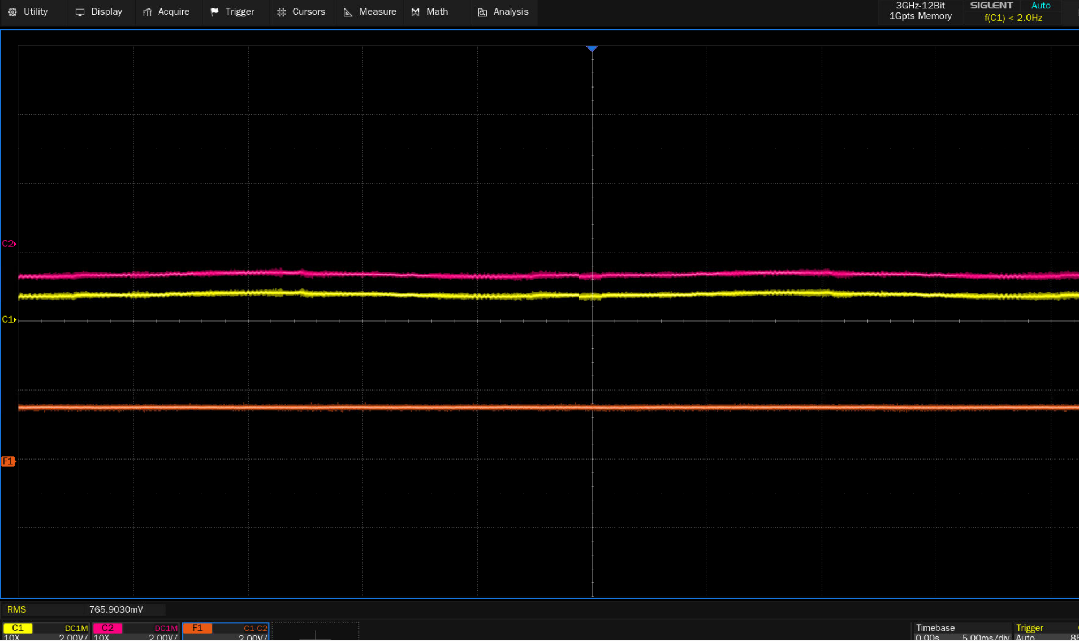The width and height of the screenshot is (1079, 641).
Task: Open the Measure menu
Action: 370,12
